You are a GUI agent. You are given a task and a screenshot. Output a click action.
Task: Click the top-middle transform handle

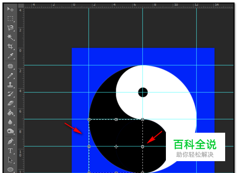point(116,119)
